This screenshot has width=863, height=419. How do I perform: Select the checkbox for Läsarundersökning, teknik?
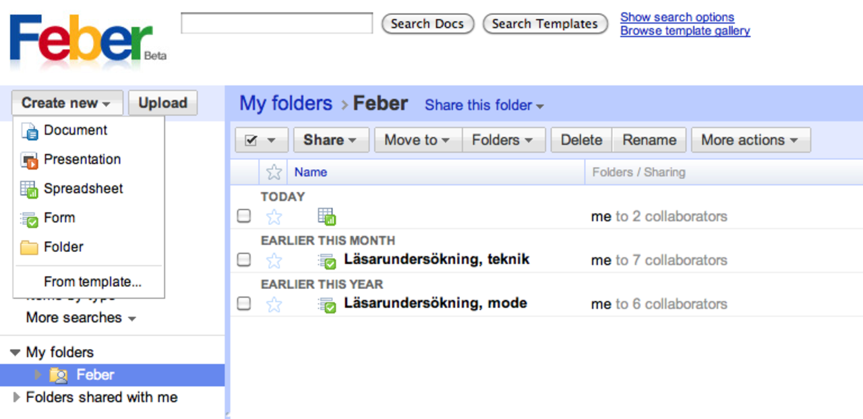pyautogui.click(x=243, y=259)
